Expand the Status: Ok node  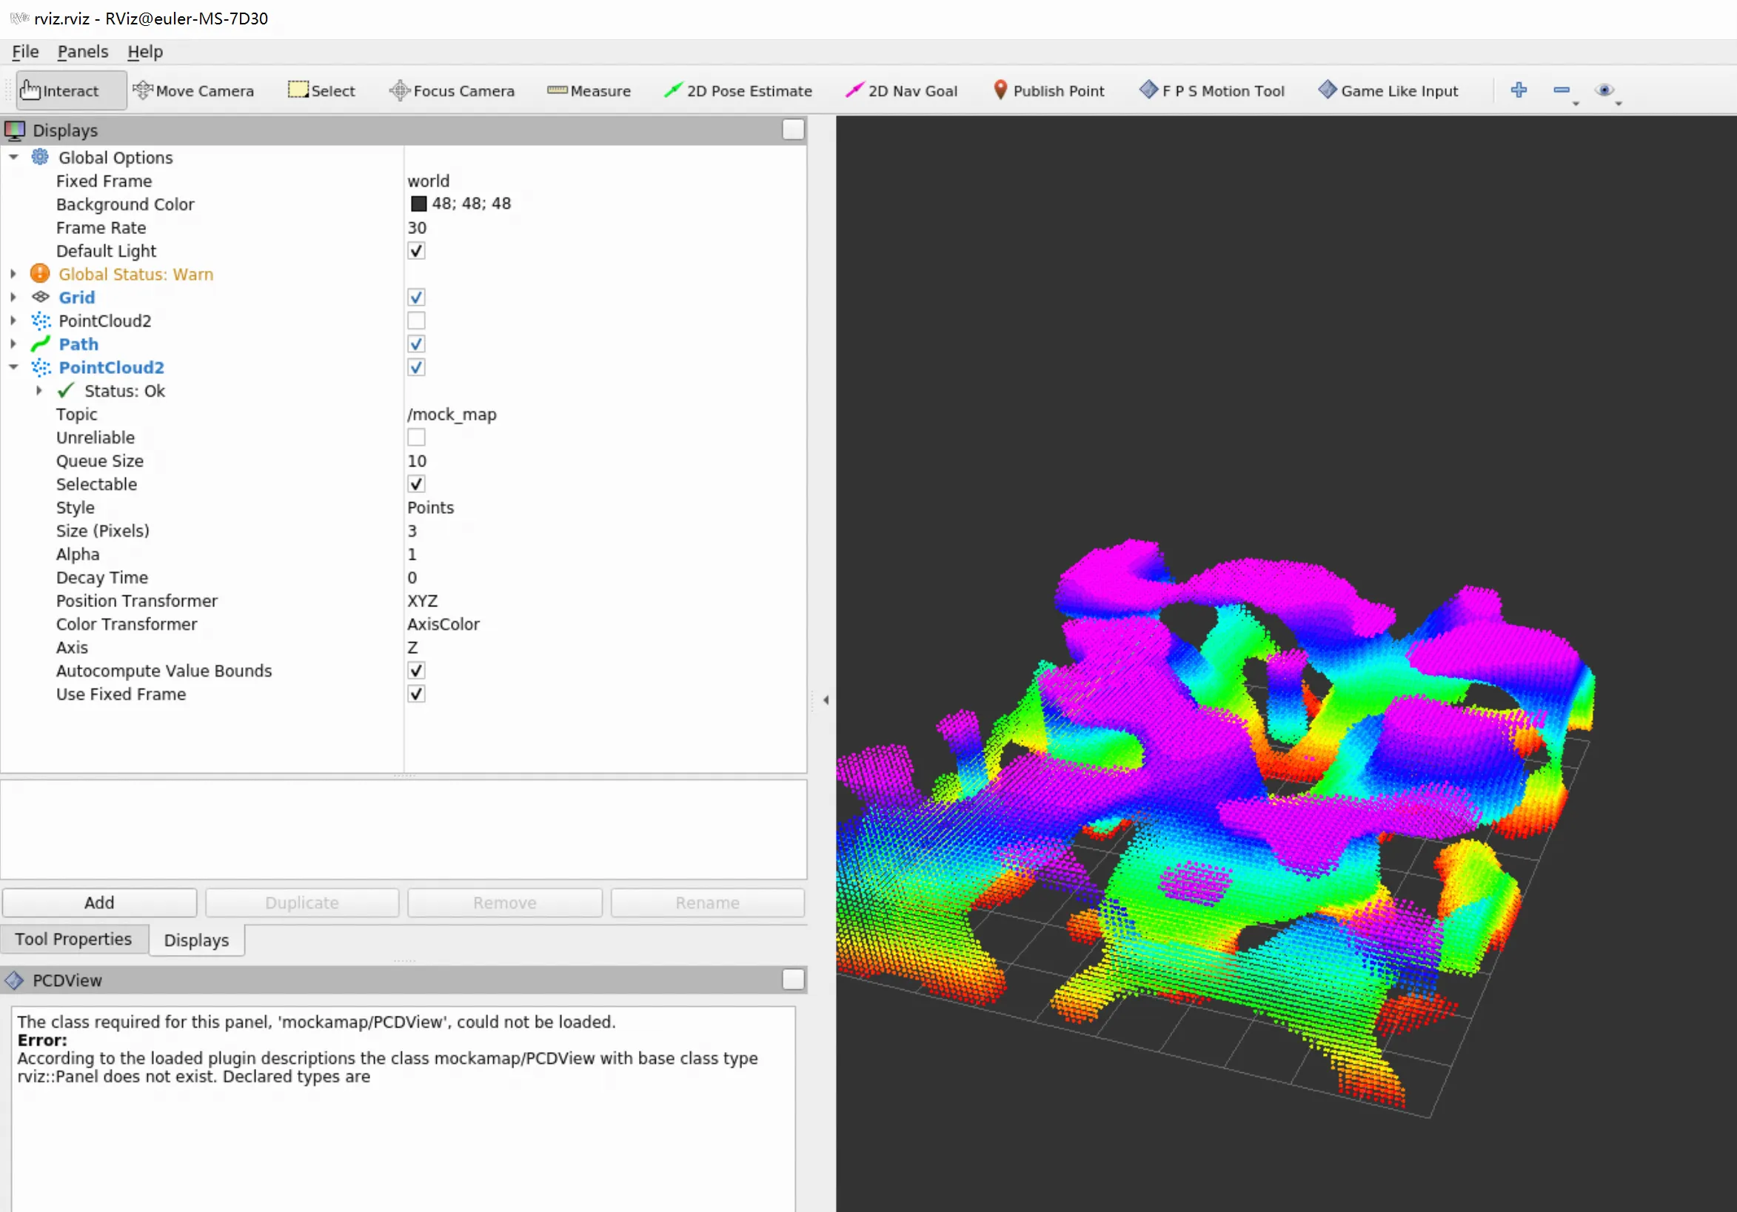39,390
